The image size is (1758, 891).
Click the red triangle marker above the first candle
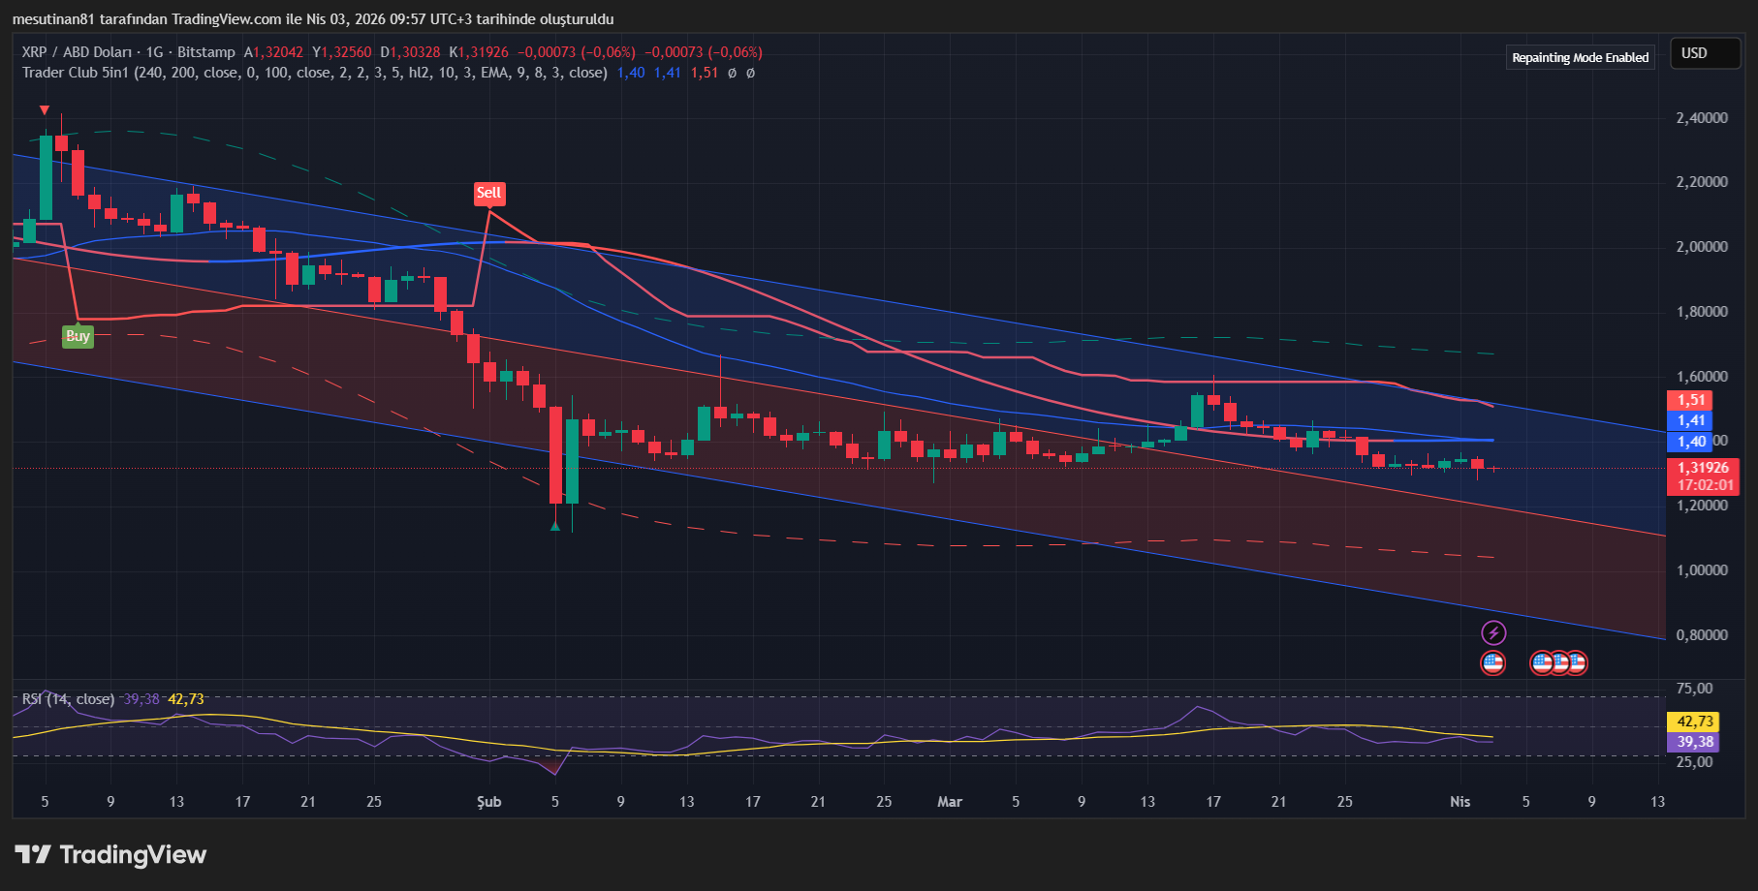point(44,110)
